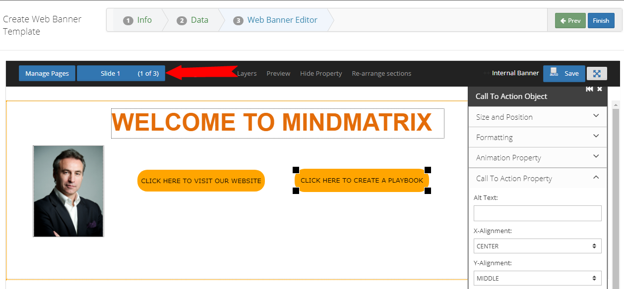Expand the Size and Position section
Screen dimensions: 624x289
pos(537,117)
